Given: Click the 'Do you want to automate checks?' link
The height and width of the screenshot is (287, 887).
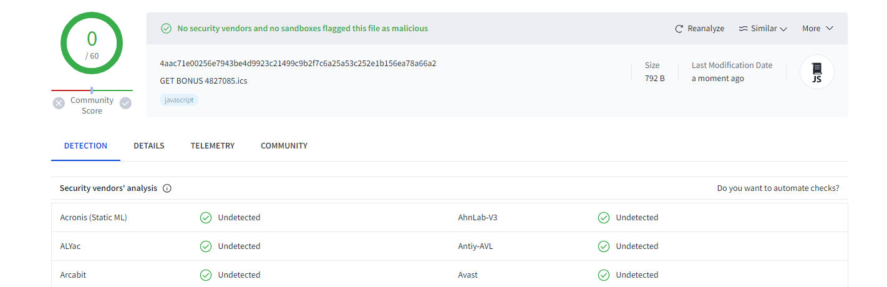Looking at the screenshot, I should (x=778, y=188).
